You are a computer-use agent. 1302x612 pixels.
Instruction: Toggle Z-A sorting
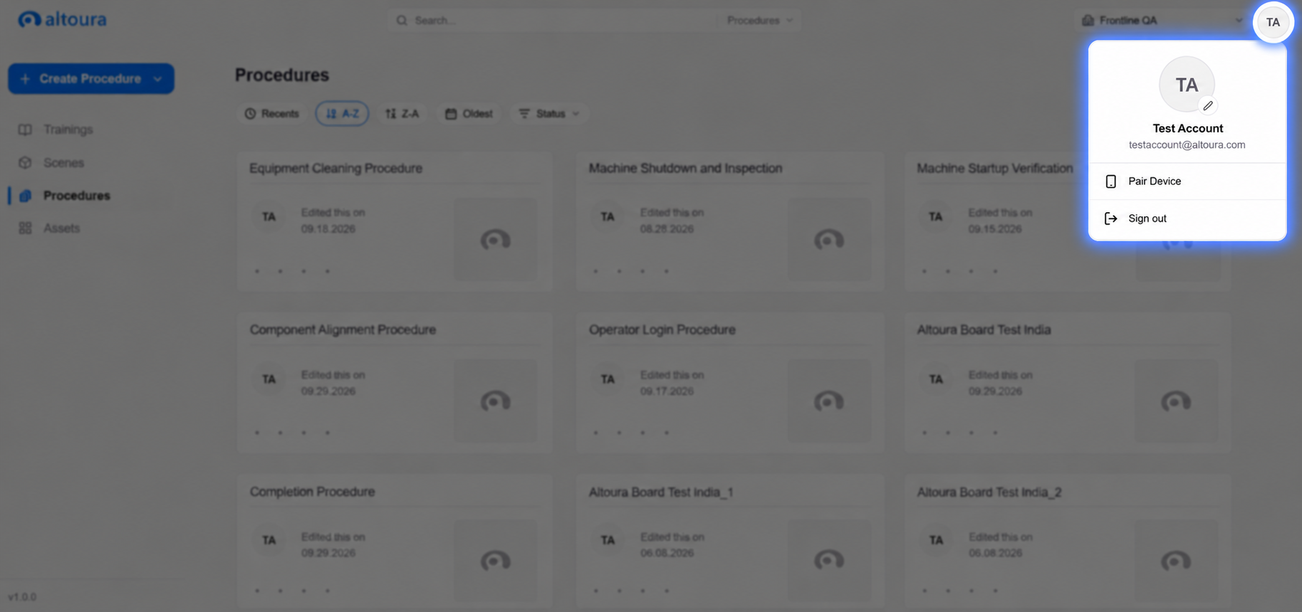click(x=402, y=114)
